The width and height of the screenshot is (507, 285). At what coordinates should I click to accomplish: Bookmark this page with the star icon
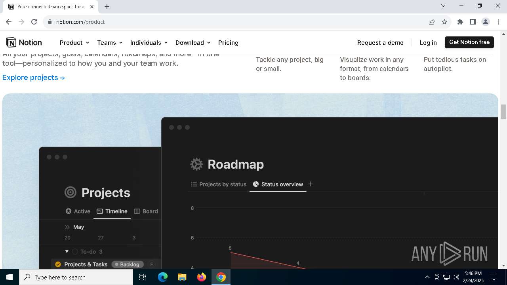click(444, 22)
